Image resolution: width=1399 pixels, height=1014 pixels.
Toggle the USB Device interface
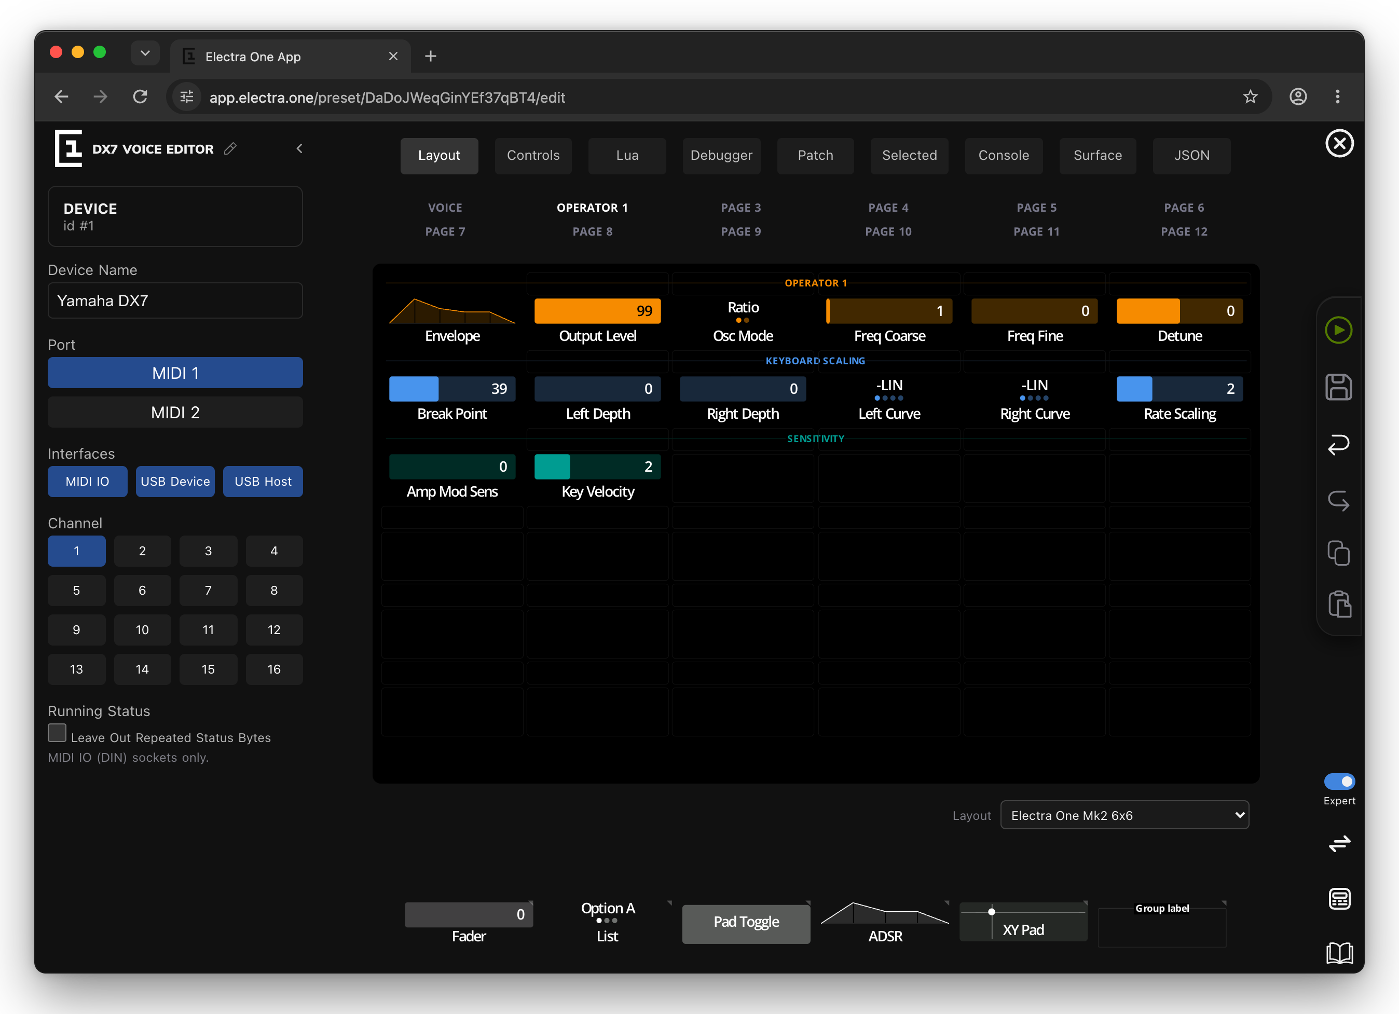[175, 481]
